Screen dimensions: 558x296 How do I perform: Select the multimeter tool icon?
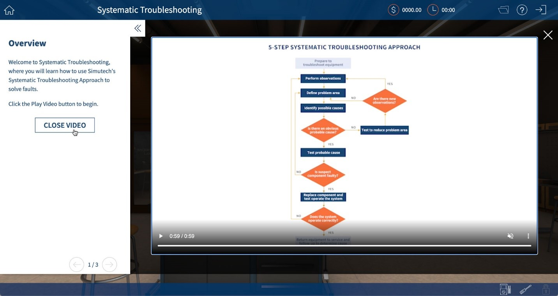click(x=505, y=289)
